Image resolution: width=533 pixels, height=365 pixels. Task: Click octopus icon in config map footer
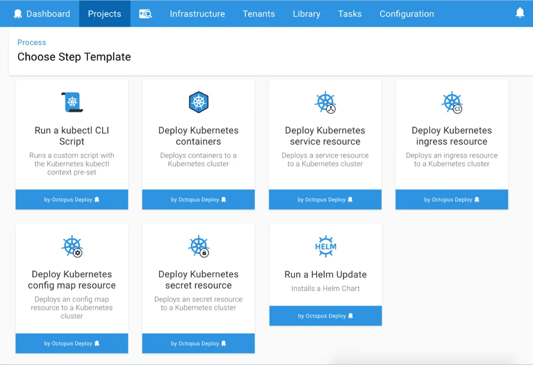pyautogui.click(x=97, y=344)
